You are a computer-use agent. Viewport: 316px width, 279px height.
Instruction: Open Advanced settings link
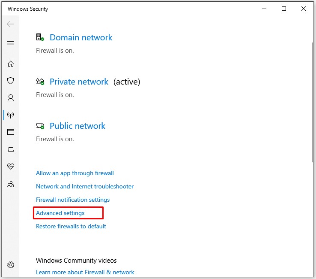(x=60, y=213)
